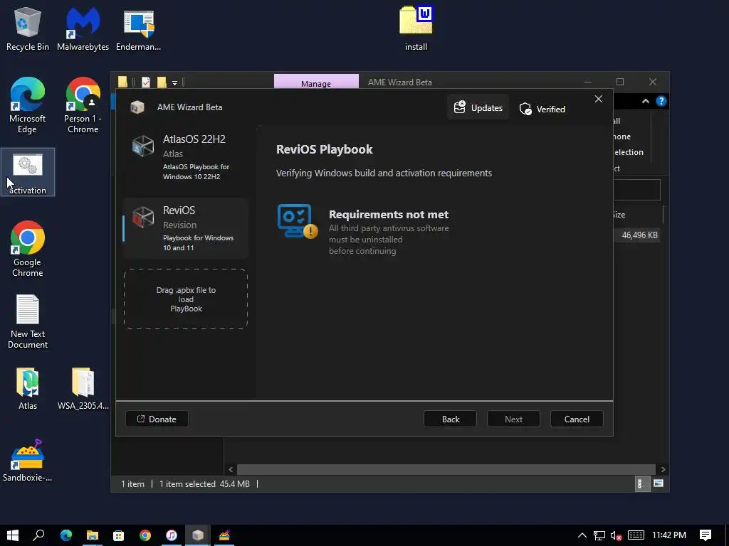Click the Explorer horizontal scrollbar
The image size is (729, 546).
[x=446, y=469]
